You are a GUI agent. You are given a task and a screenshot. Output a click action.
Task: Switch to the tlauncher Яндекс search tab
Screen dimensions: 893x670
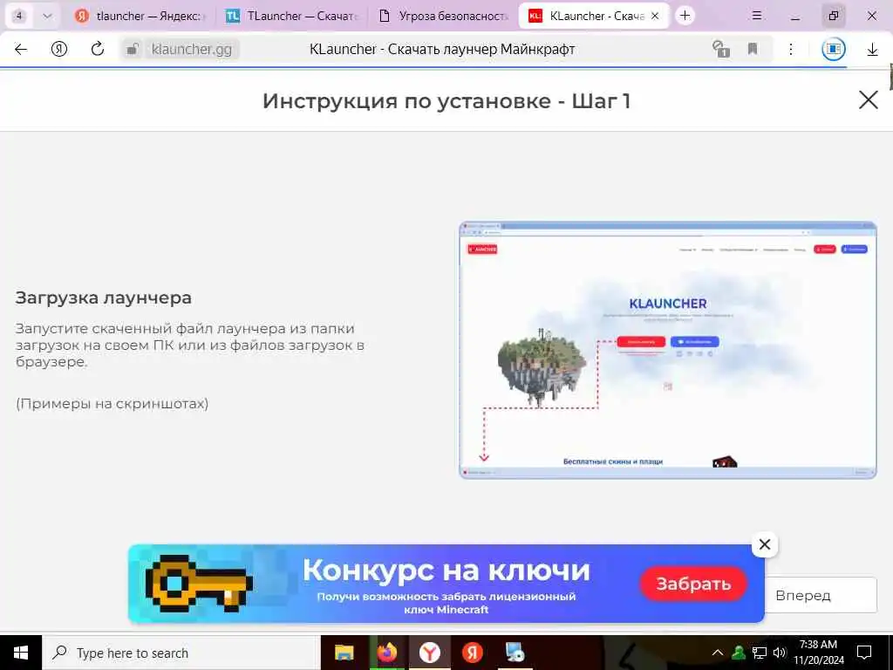[x=140, y=16]
